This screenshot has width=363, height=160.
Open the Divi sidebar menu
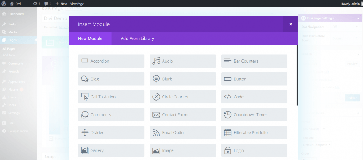click(x=18, y=123)
